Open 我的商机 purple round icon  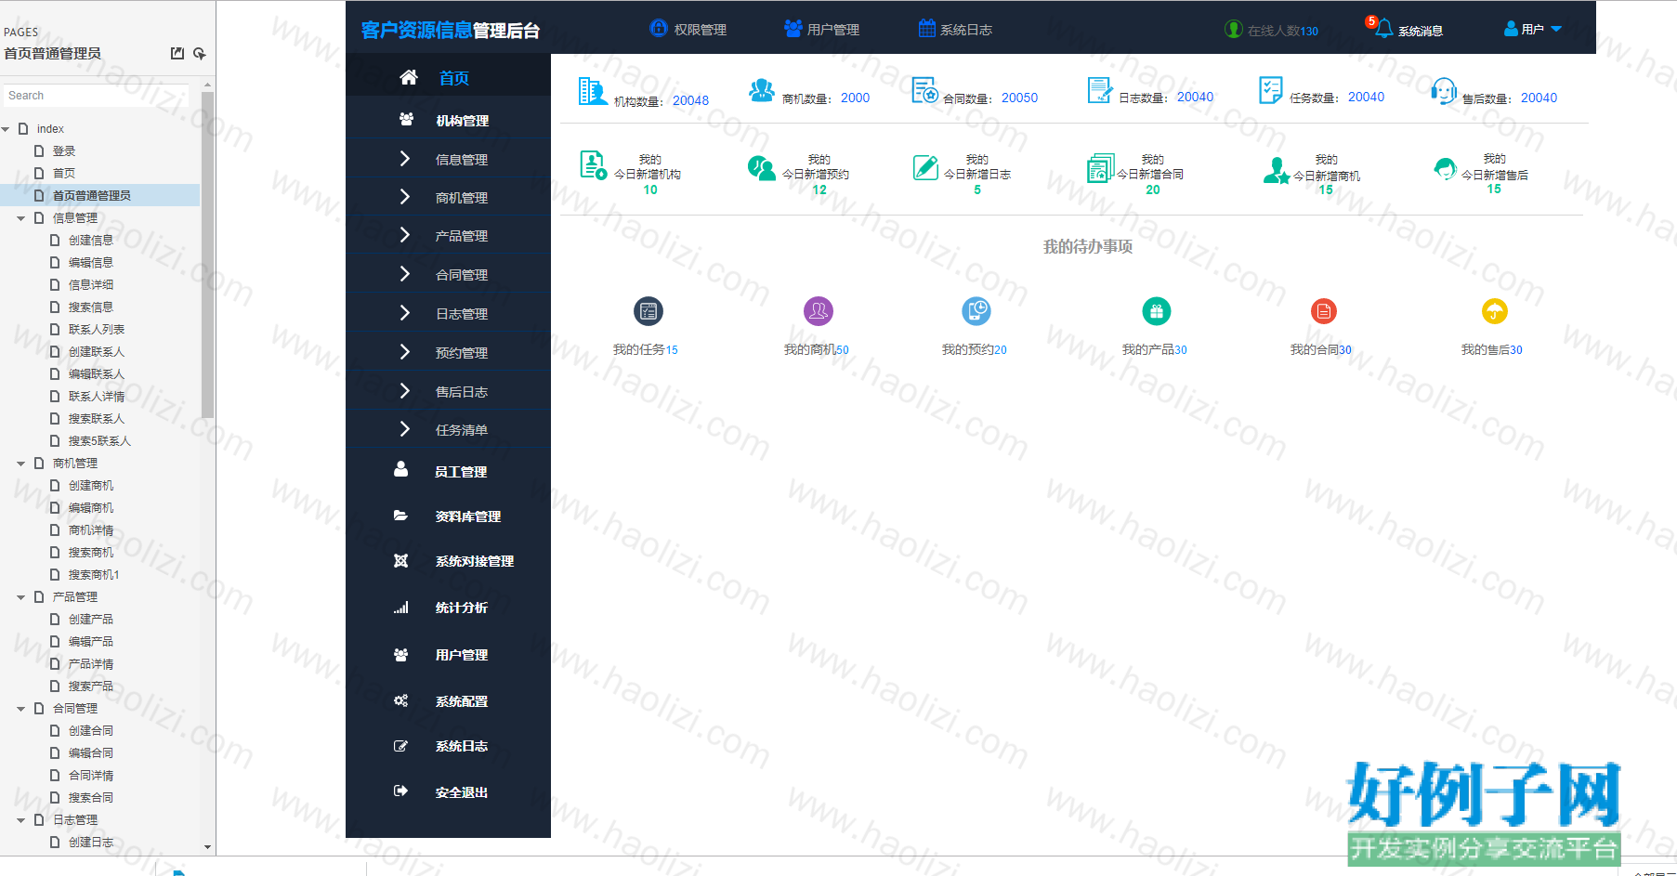819,311
